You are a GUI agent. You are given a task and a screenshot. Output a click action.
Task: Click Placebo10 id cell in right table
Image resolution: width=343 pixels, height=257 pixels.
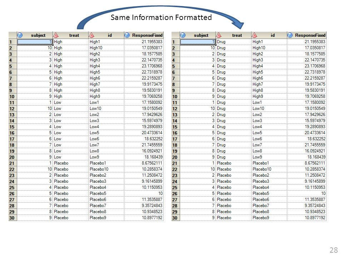(x=269, y=169)
